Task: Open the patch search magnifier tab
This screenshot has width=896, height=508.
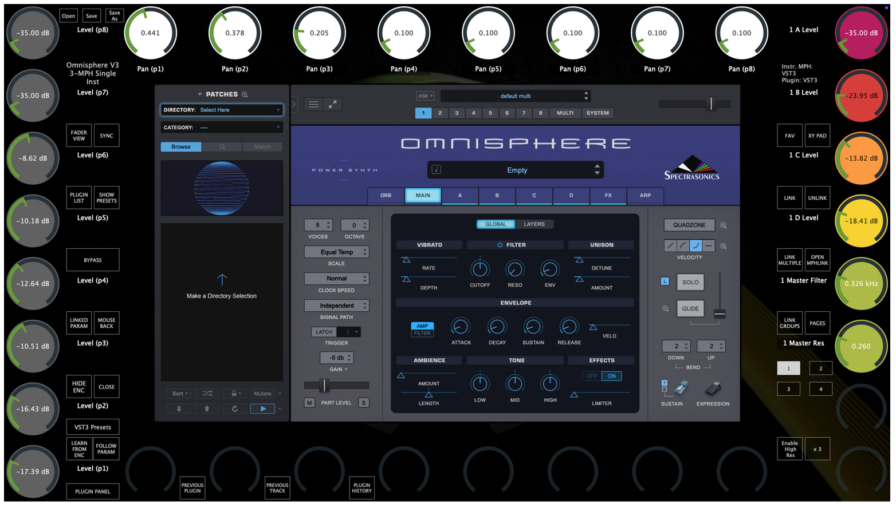Action: [x=222, y=147]
